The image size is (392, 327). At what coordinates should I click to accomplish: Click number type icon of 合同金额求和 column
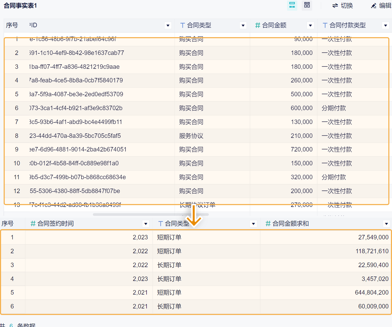[268, 224]
